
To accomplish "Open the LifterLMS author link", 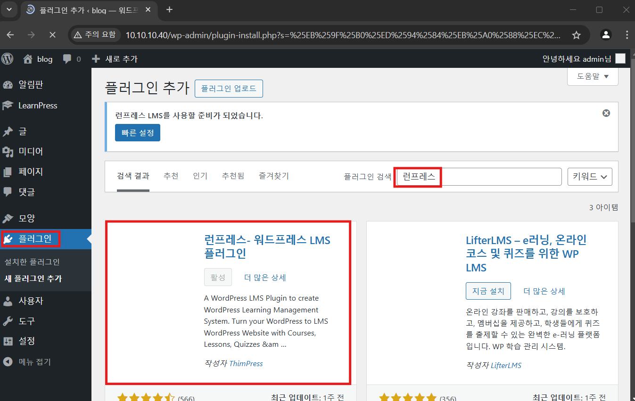I will [506, 365].
